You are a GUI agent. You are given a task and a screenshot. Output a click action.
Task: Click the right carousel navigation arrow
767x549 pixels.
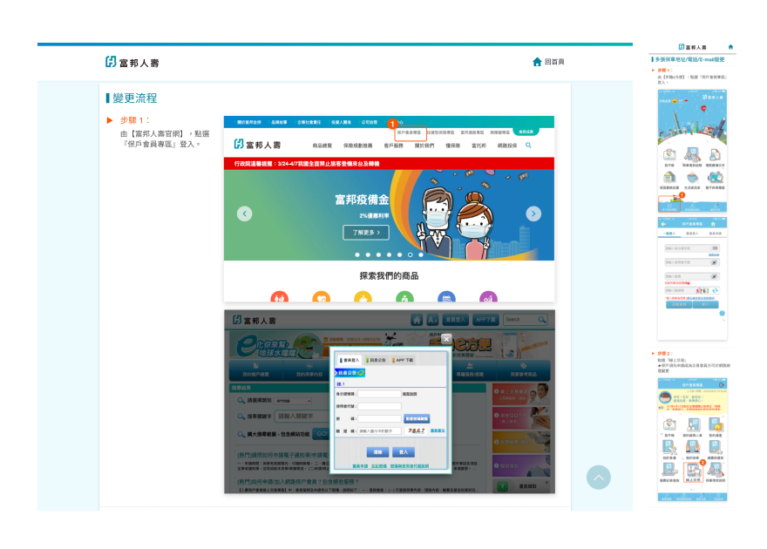pyautogui.click(x=533, y=213)
